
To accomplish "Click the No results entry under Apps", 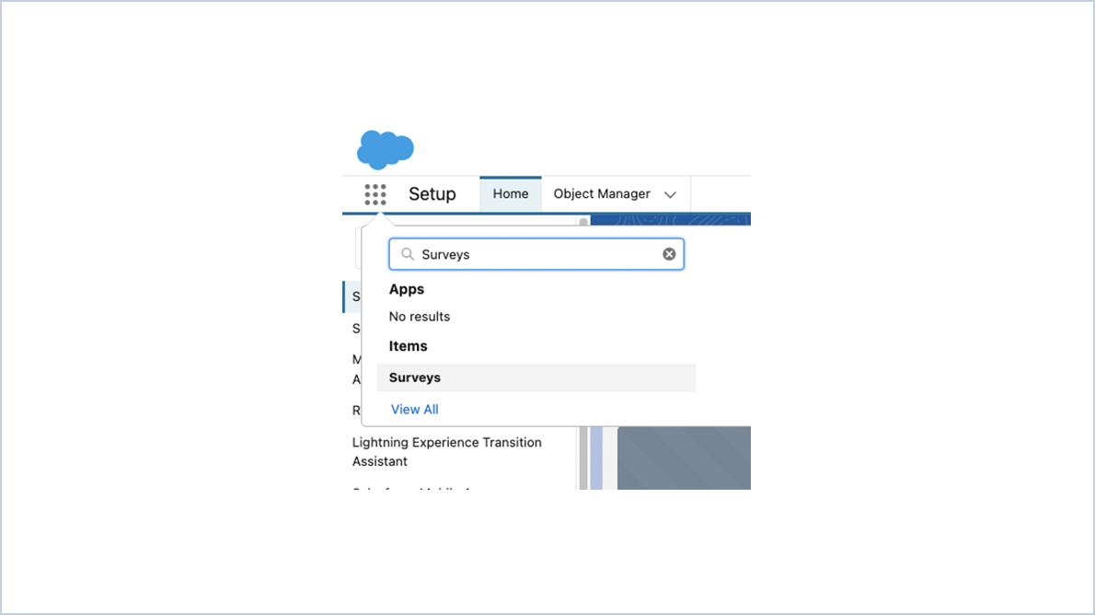I will pyautogui.click(x=419, y=316).
